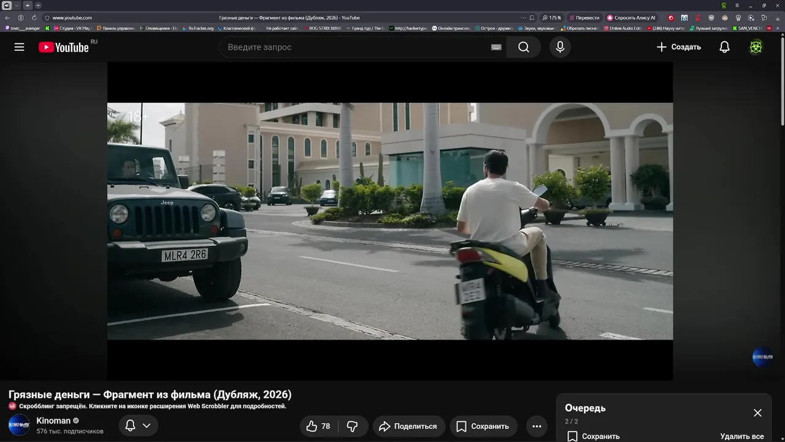
Task: Open the account avatar menu
Action: coord(756,47)
